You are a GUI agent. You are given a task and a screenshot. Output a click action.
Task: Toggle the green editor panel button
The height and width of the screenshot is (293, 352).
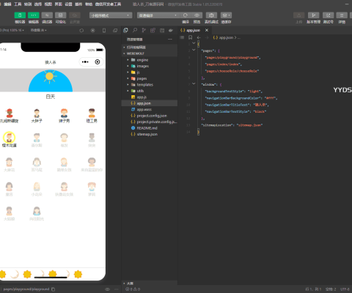34,15
